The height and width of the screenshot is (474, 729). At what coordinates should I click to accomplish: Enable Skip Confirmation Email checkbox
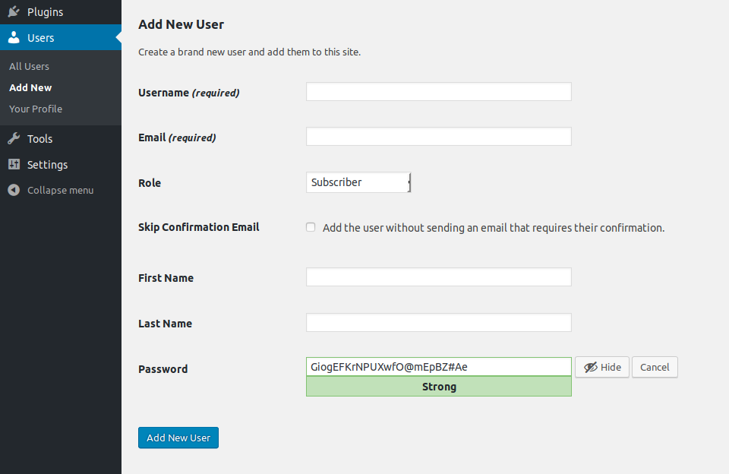coord(311,227)
